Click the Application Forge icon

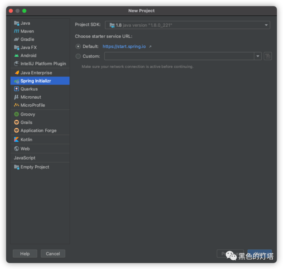tap(17, 130)
